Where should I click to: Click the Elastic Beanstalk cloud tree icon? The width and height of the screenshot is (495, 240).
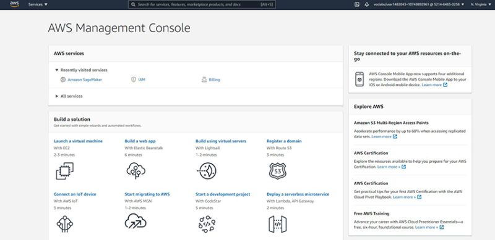click(x=136, y=171)
